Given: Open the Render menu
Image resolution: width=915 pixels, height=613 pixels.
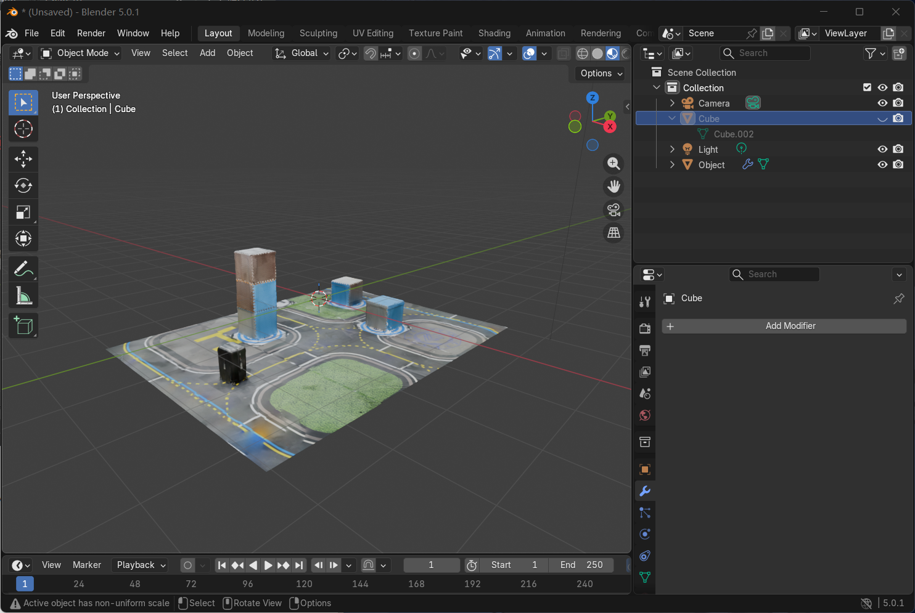Looking at the screenshot, I should pyautogui.click(x=91, y=33).
